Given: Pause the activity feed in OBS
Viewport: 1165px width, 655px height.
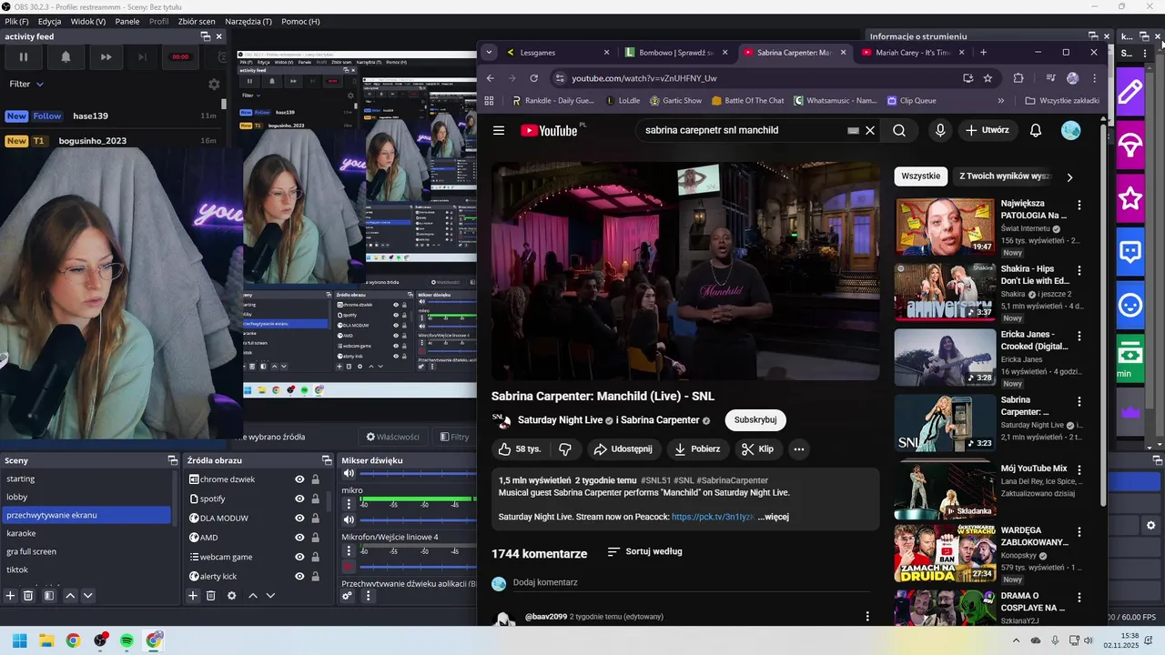Looking at the screenshot, I should (x=24, y=56).
